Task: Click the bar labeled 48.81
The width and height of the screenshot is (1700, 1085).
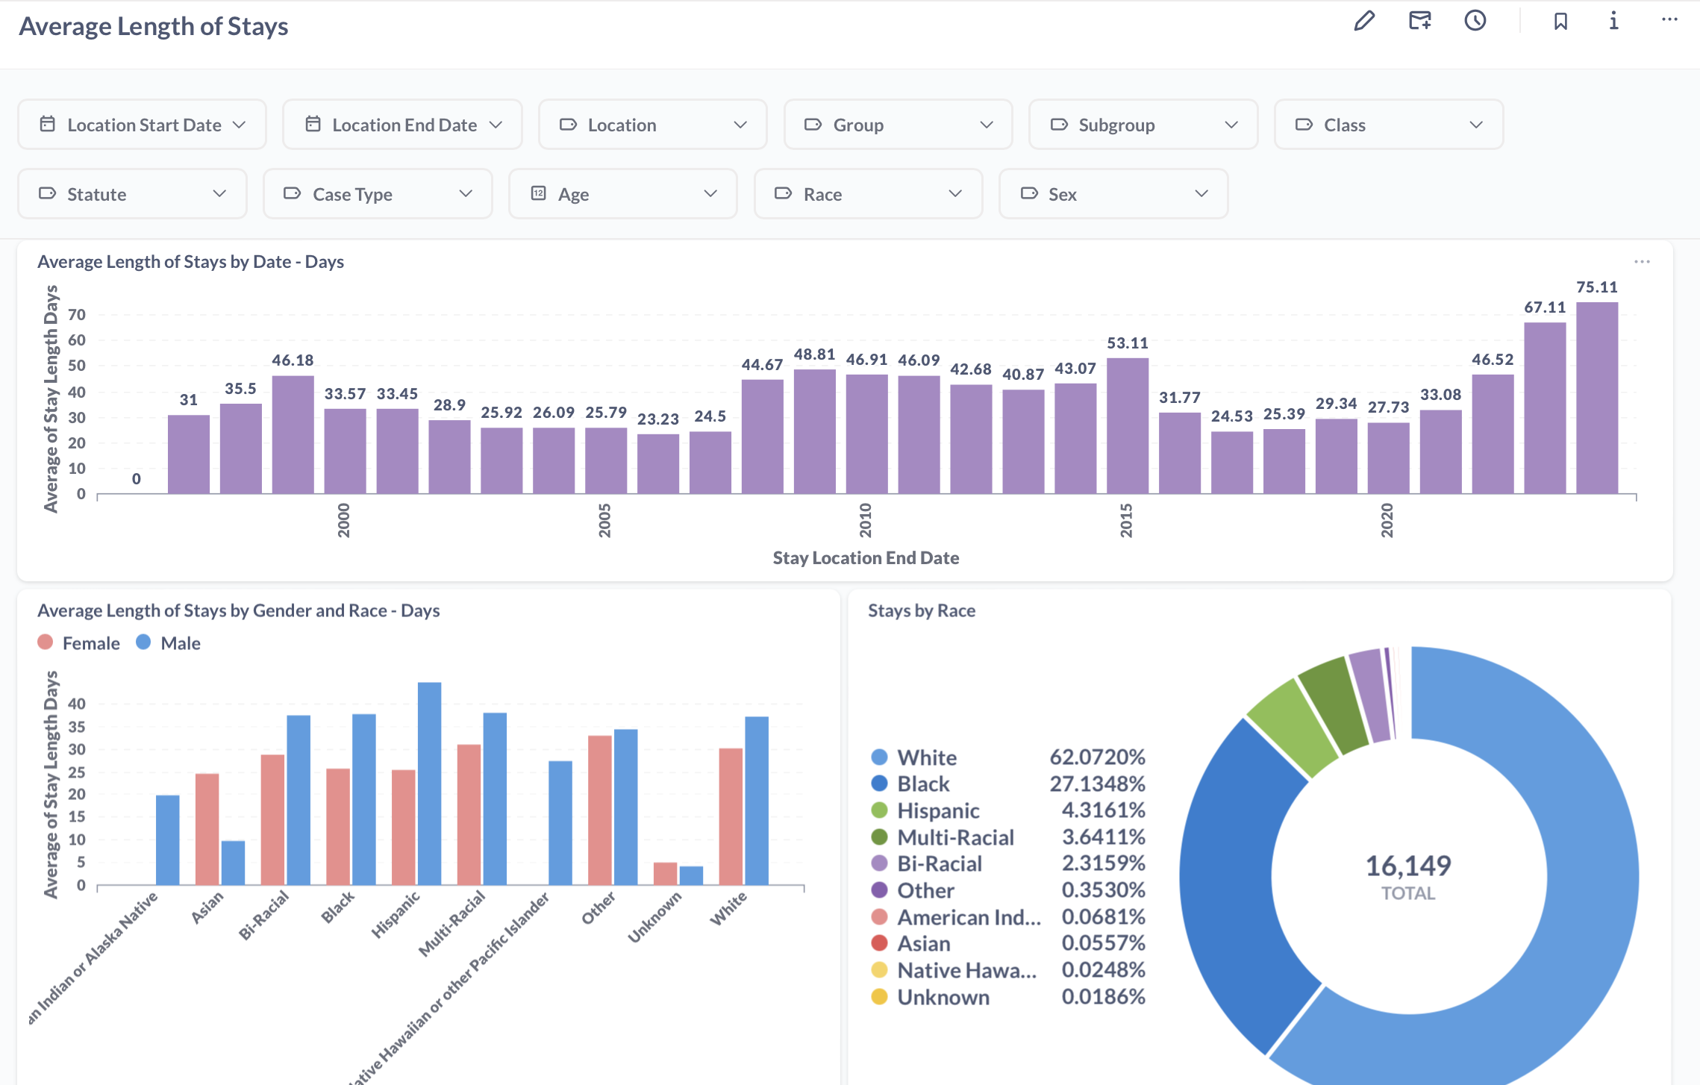Action: coord(814,431)
